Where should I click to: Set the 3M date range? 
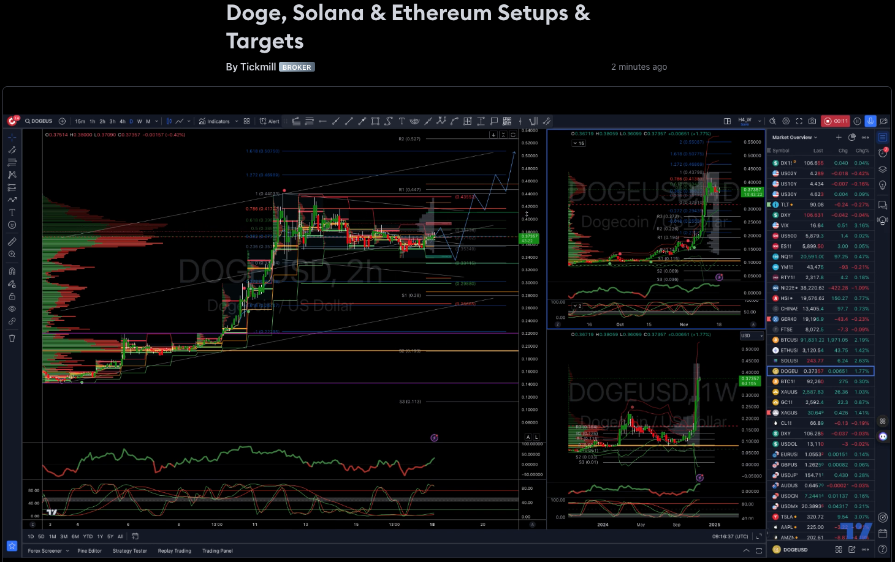coord(64,536)
